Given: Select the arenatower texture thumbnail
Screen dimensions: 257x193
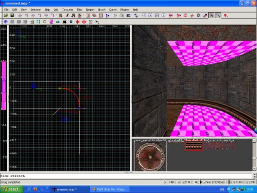Looking at the screenshot, I should pos(220,146).
